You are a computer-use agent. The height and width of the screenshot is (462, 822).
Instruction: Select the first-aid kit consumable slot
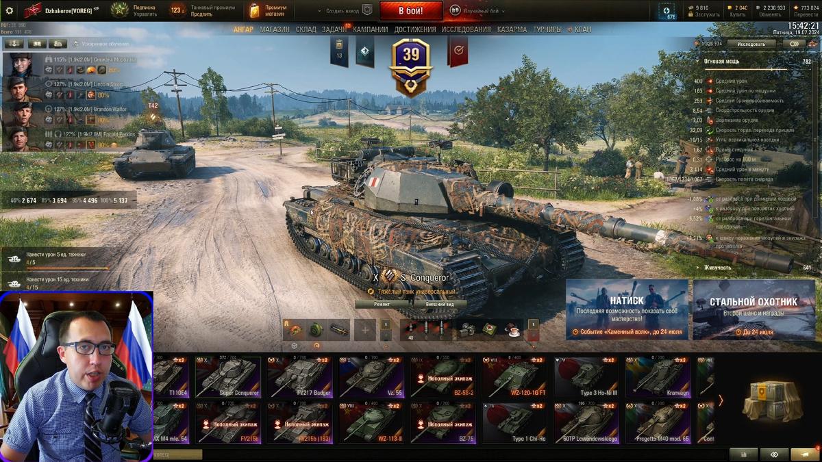point(490,330)
